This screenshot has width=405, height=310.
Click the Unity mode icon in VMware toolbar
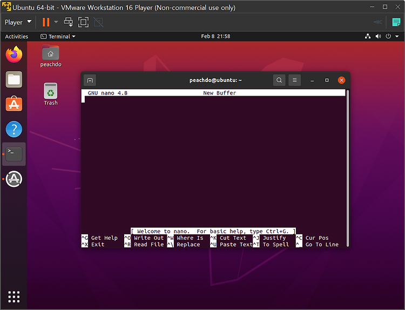point(98,22)
